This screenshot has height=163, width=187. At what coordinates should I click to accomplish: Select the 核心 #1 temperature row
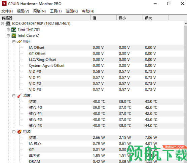(x=106, y=113)
